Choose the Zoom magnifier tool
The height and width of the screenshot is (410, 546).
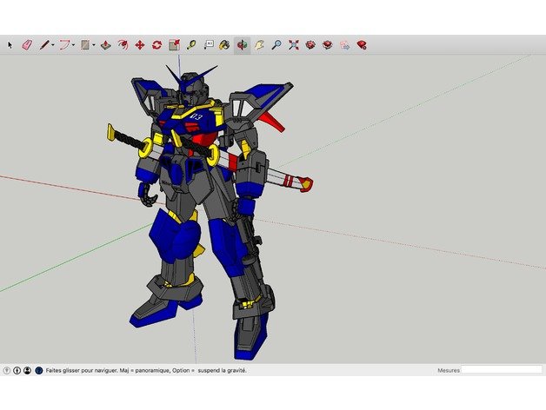[276, 44]
